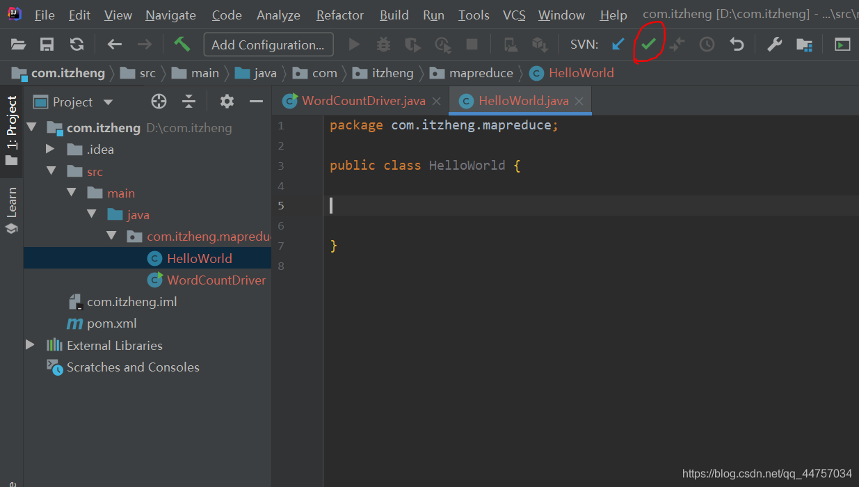
Task: Click the SVN Update Project blue arrow
Action: 618,45
